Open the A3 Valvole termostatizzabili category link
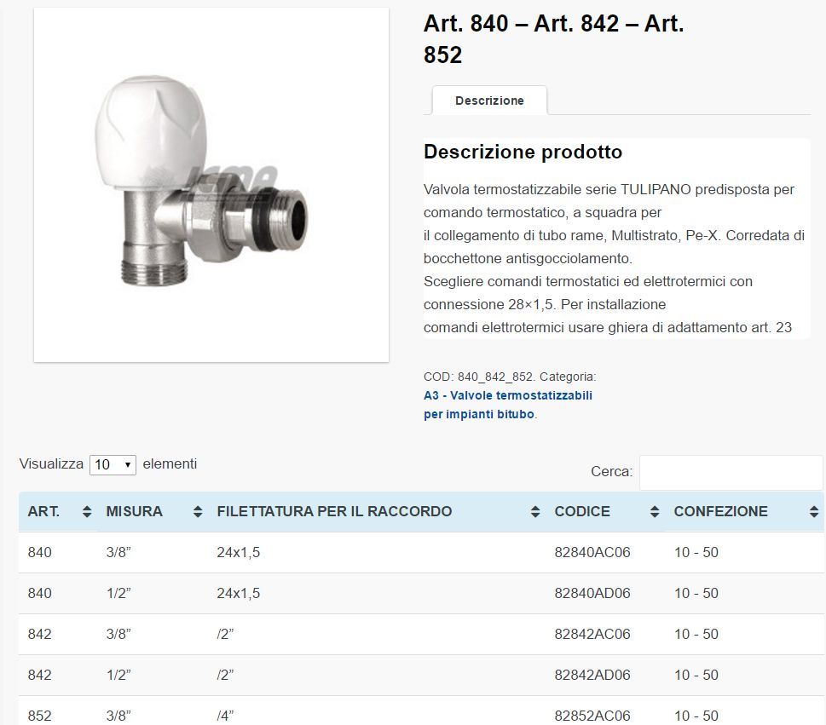The image size is (826, 725). click(508, 405)
